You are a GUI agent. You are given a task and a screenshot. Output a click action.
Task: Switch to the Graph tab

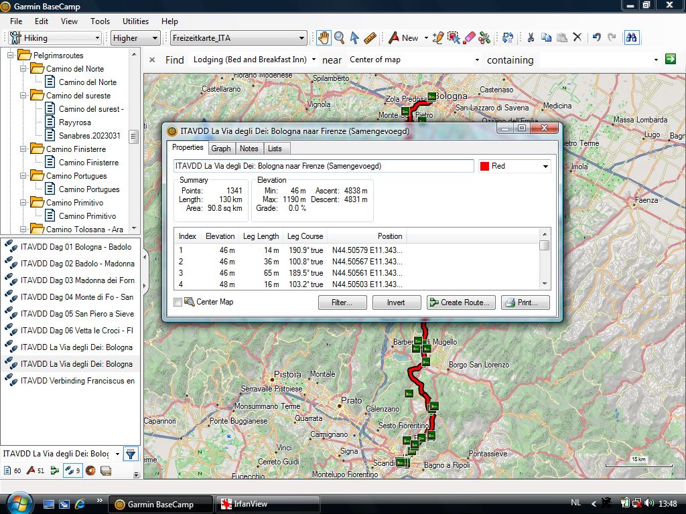click(220, 149)
